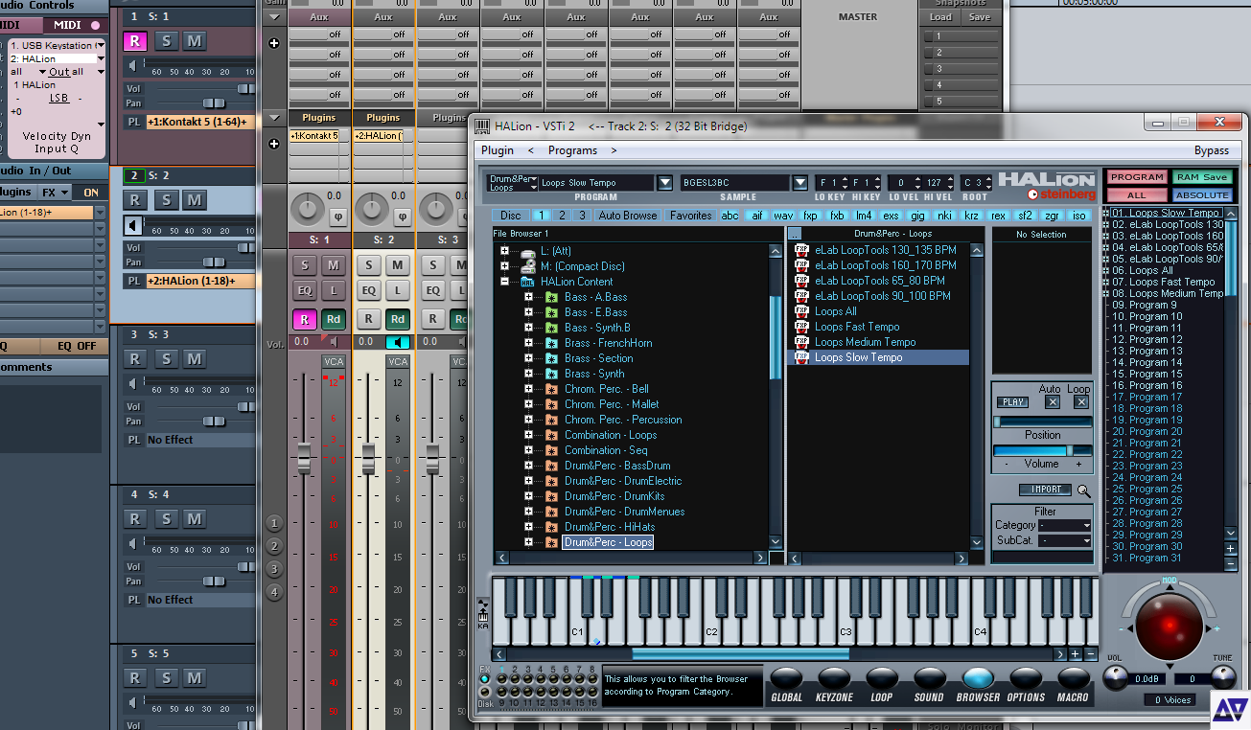Click the snapshot Save button
The image size is (1251, 730).
(x=980, y=17)
